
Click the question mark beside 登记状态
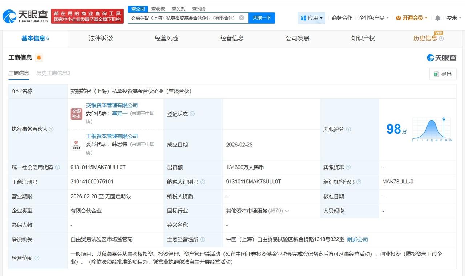coord(192,114)
